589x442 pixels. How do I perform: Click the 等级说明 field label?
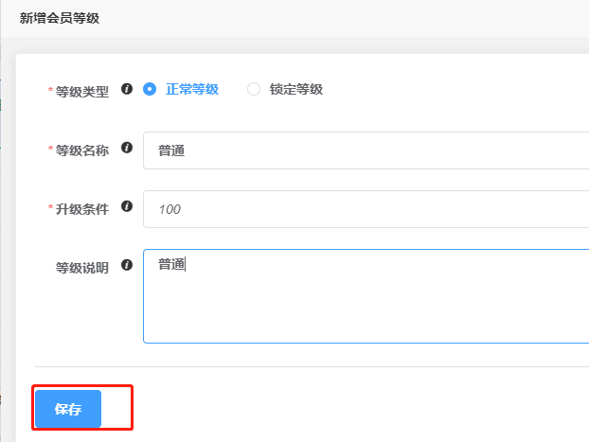(81, 268)
